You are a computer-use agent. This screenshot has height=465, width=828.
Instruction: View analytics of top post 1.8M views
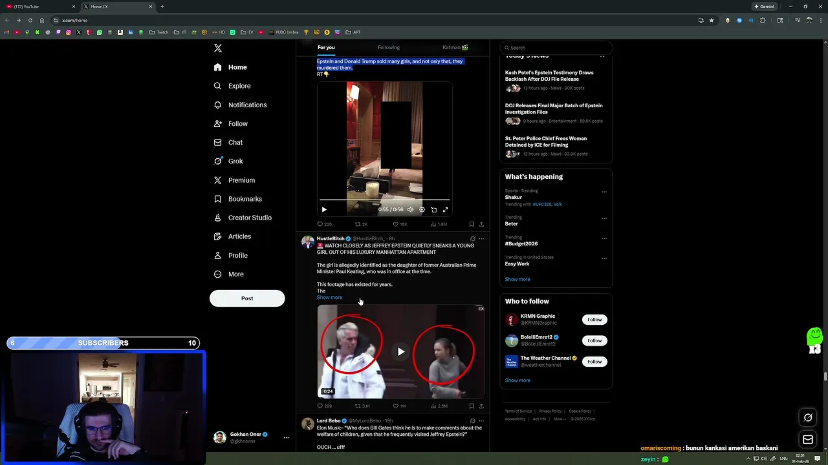439,224
